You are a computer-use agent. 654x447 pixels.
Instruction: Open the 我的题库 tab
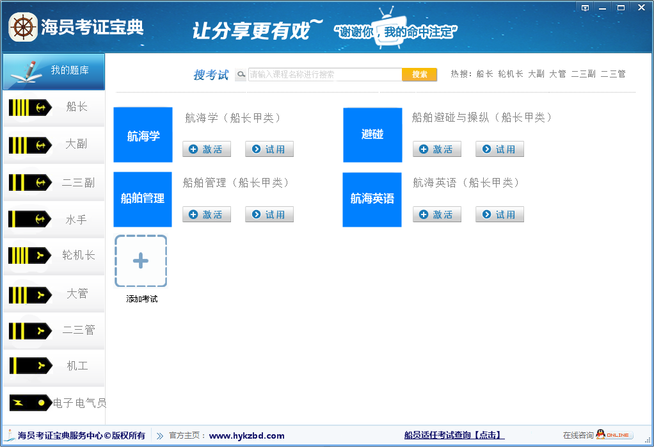pos(54,71)
